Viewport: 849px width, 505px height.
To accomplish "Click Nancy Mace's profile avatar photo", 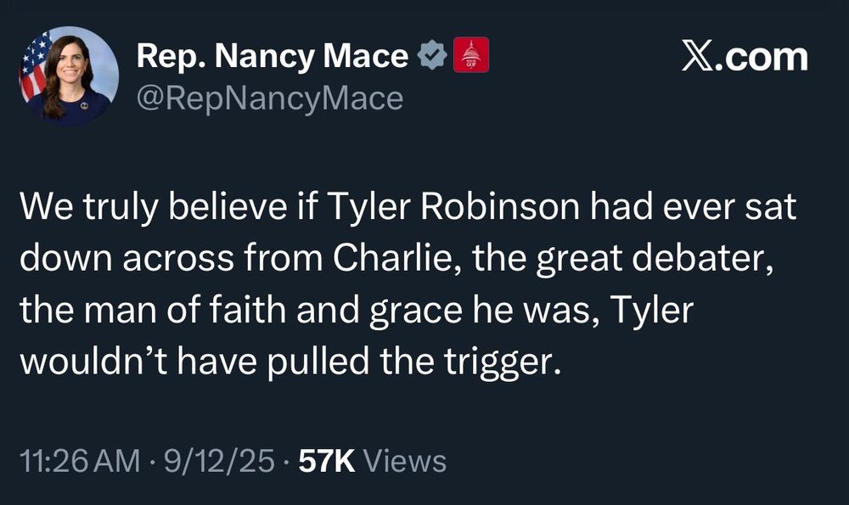I will 70,76.
